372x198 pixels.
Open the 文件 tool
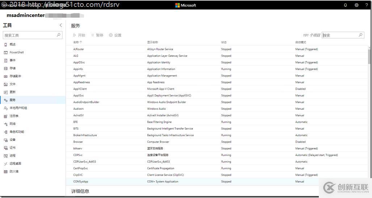tap(33, 84)
